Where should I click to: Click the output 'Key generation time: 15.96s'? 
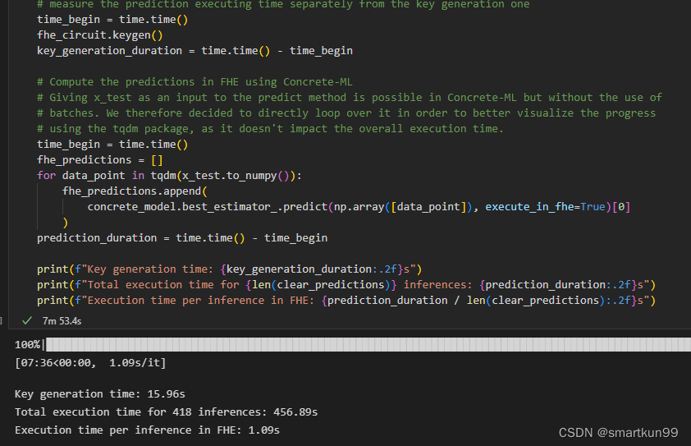pos(100,394)
